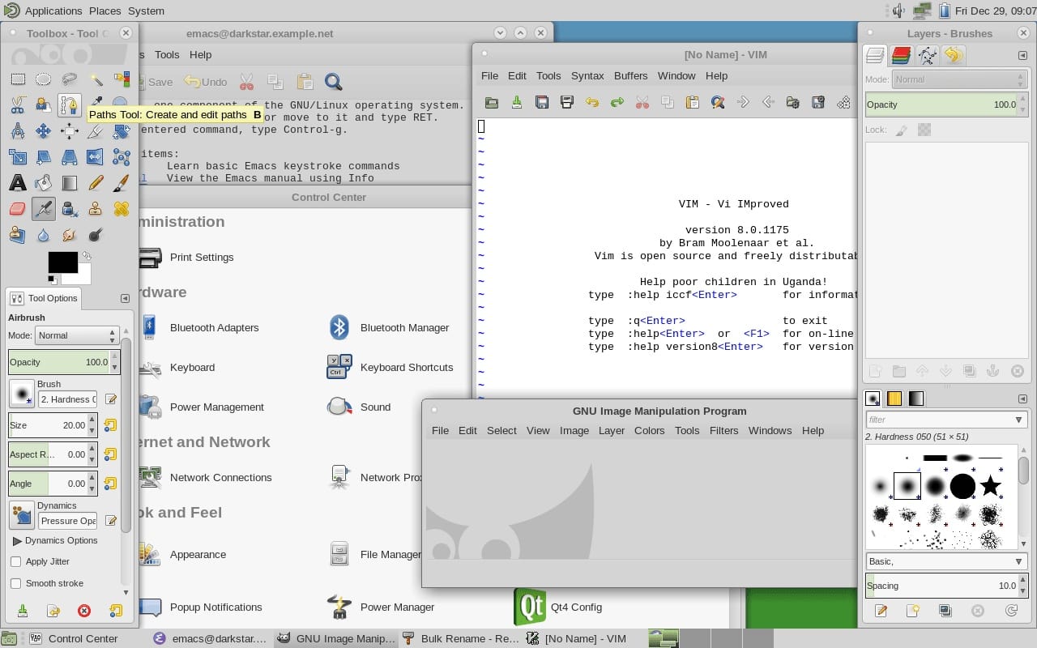Pick the Free Select lasso tool
This screenshot has width=1037, height=648.
tap(70, 79)
